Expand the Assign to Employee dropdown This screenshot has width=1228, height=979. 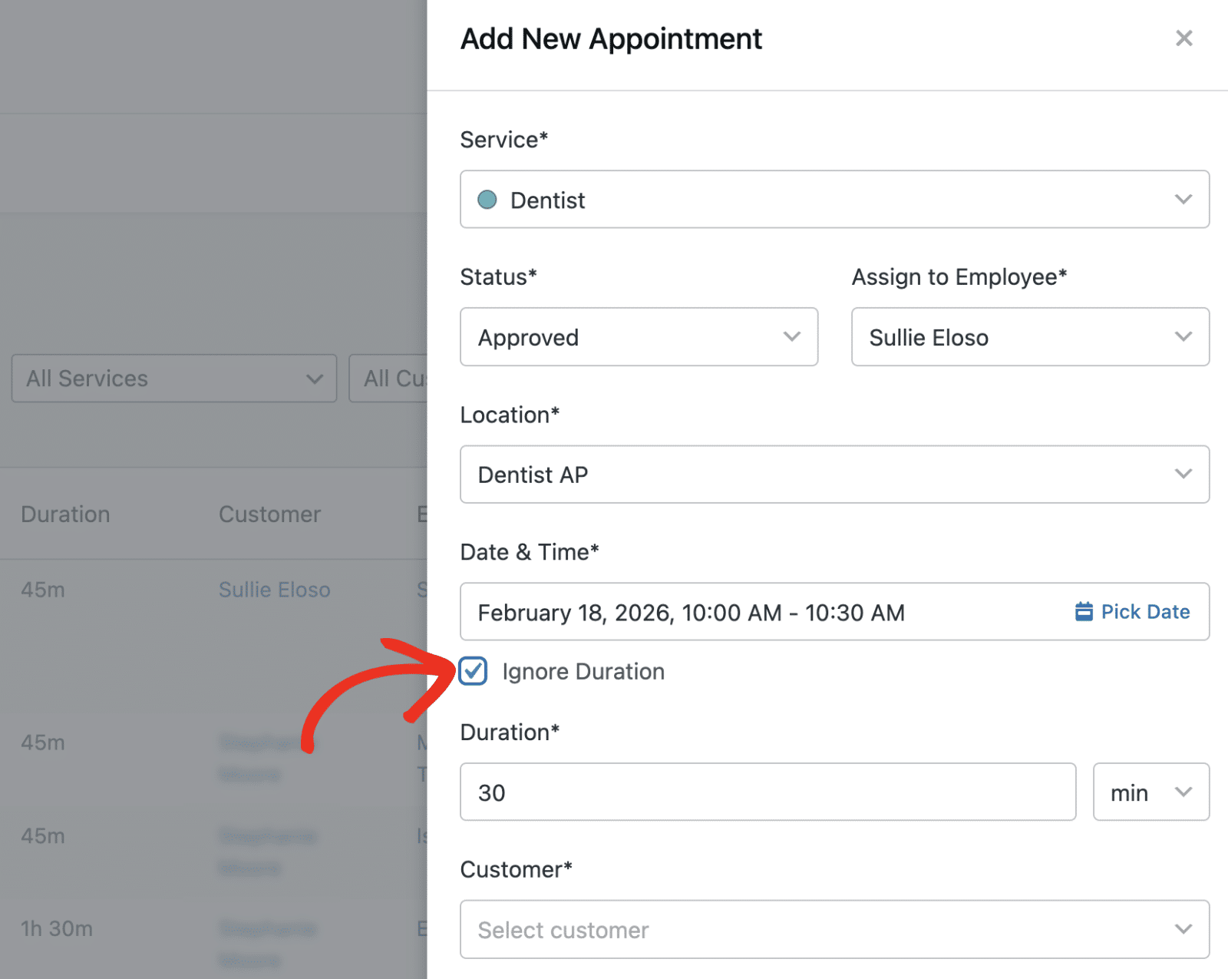(x=1029, y=337)
